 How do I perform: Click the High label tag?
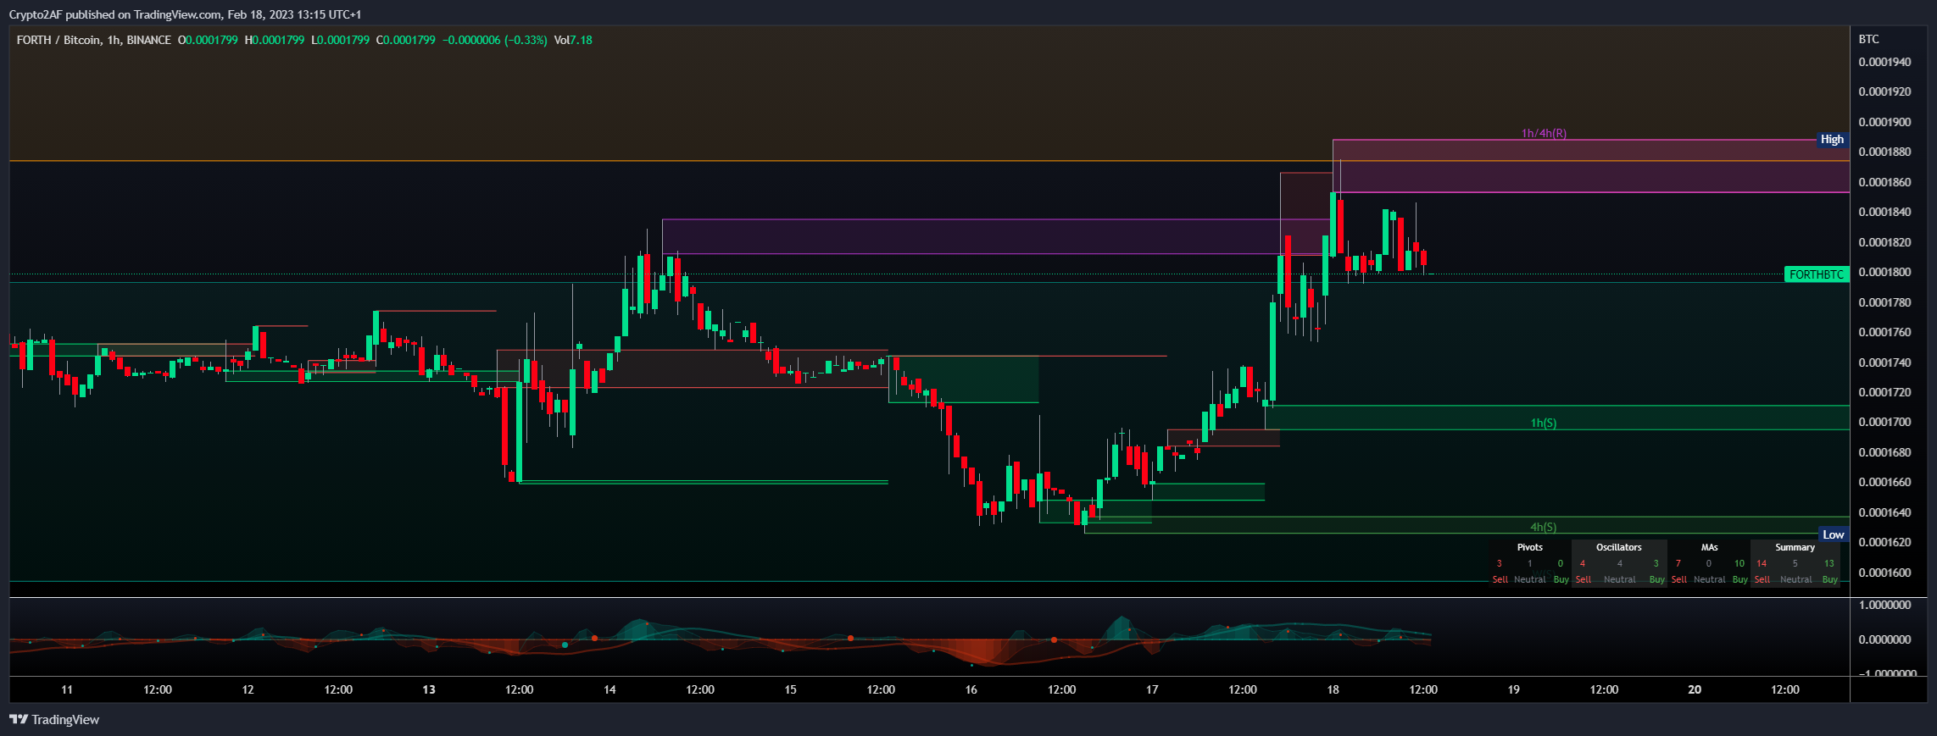coord(1832,140)
